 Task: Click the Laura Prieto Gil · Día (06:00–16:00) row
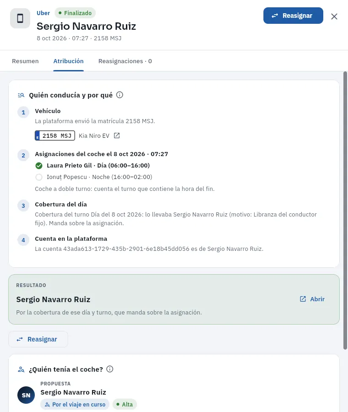(x=92, y=166)
